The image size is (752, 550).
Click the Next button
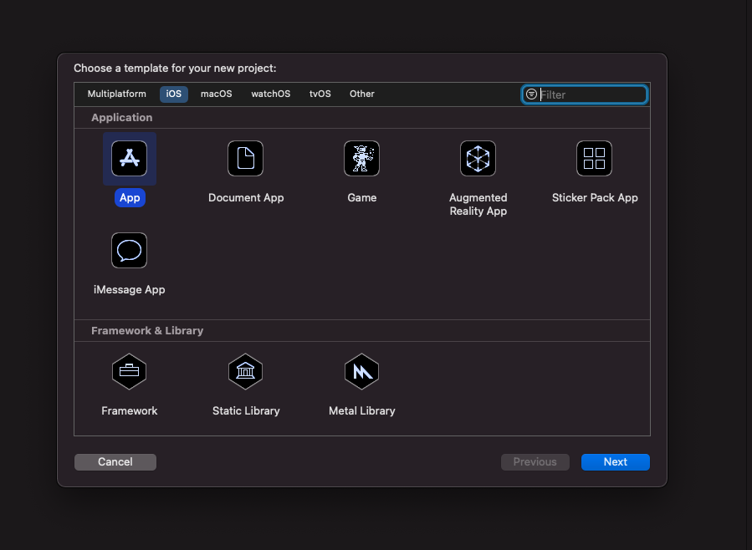coord(616,462)
